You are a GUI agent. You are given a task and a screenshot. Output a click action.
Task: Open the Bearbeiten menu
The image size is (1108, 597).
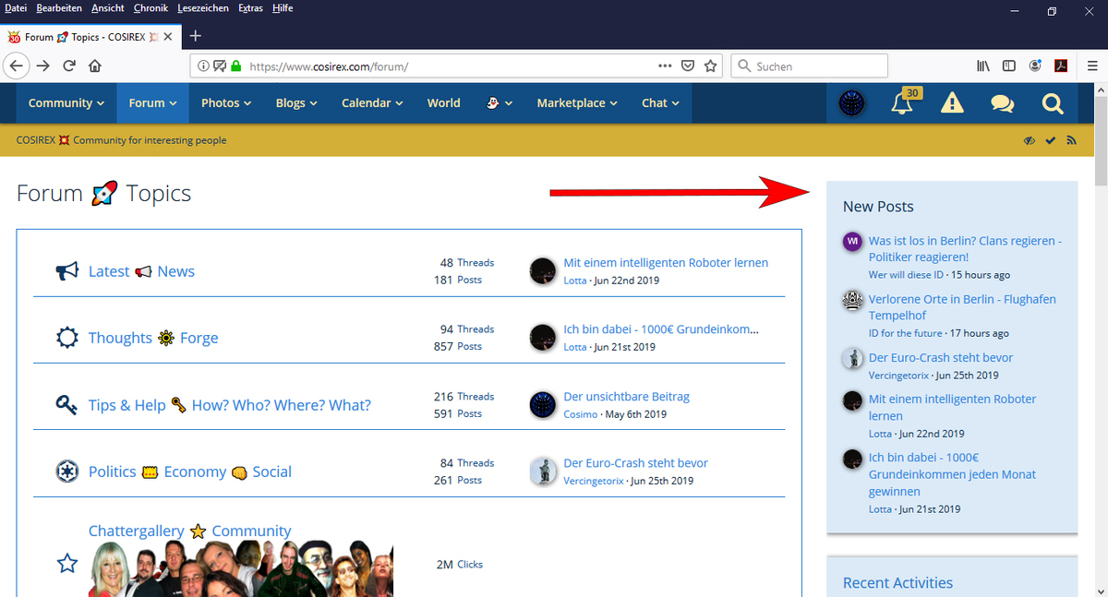click(59, 8)
